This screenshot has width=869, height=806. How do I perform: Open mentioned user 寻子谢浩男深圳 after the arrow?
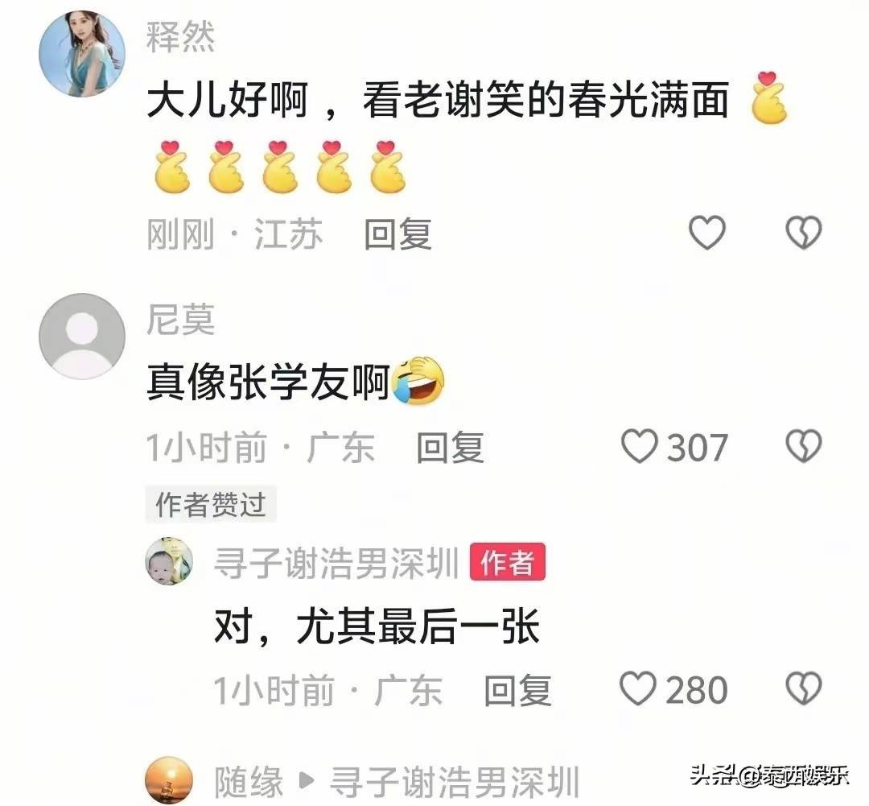[x=455, y=782]
